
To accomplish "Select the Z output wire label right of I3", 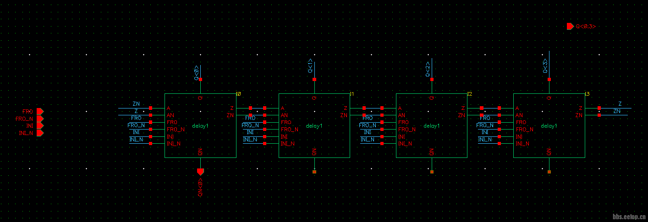I will [620, 104].
